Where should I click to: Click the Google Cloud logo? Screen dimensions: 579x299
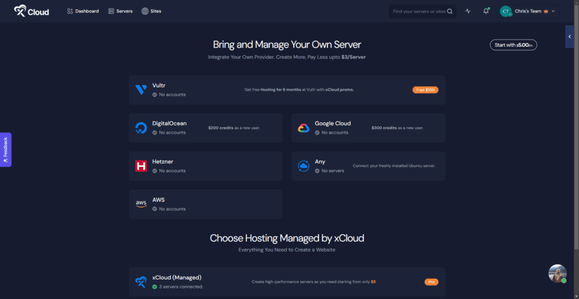(x=304, y=128)
